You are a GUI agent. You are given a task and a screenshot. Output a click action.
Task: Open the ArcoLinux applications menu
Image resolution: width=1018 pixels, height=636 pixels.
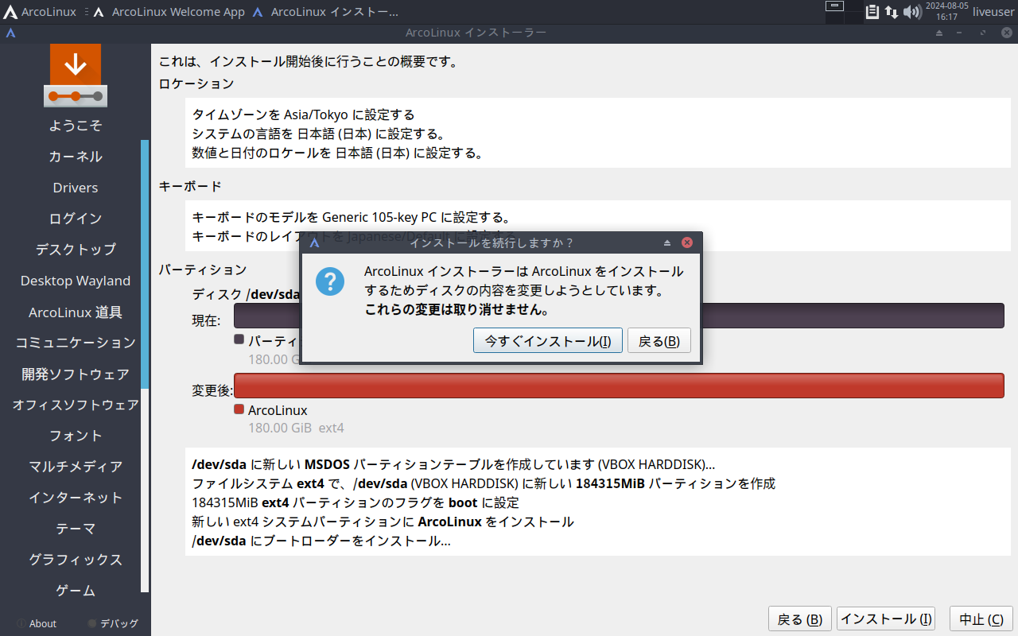(x=38, y=12)
